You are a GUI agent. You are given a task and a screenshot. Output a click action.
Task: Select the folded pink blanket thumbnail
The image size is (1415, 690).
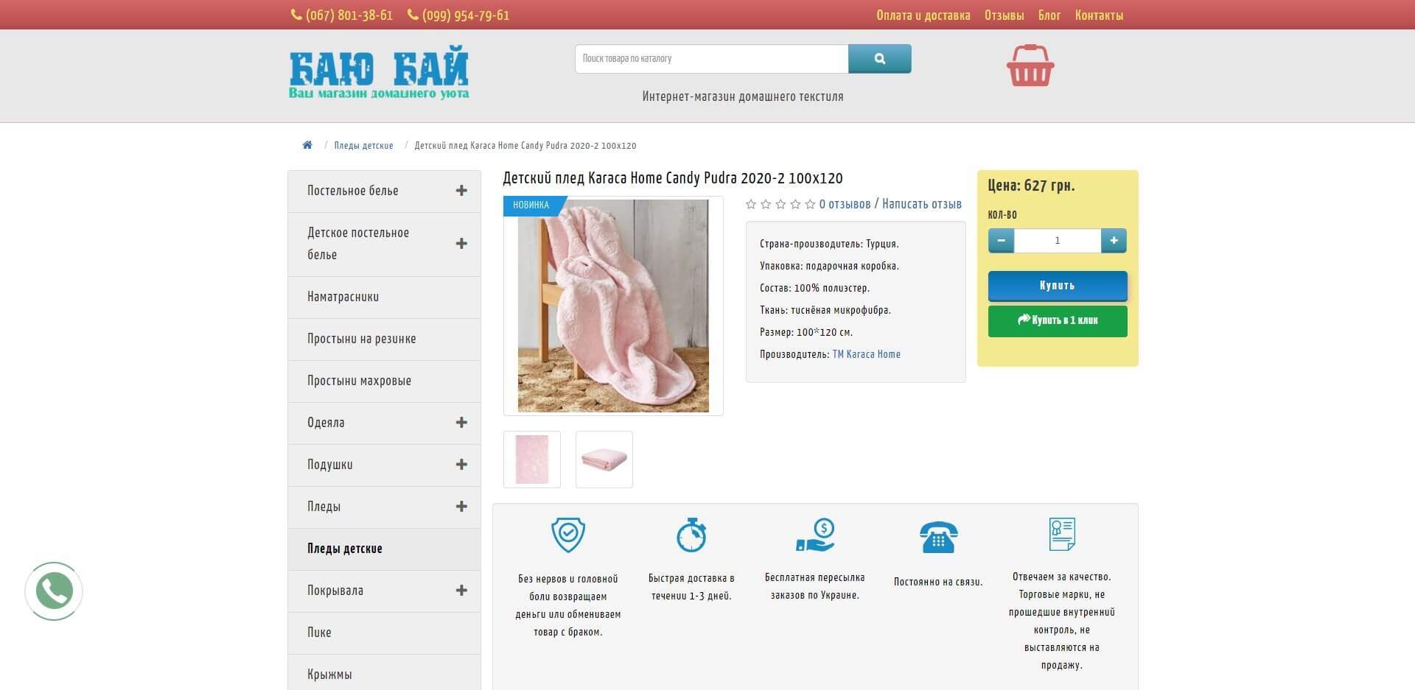click(x=604, y=460)
